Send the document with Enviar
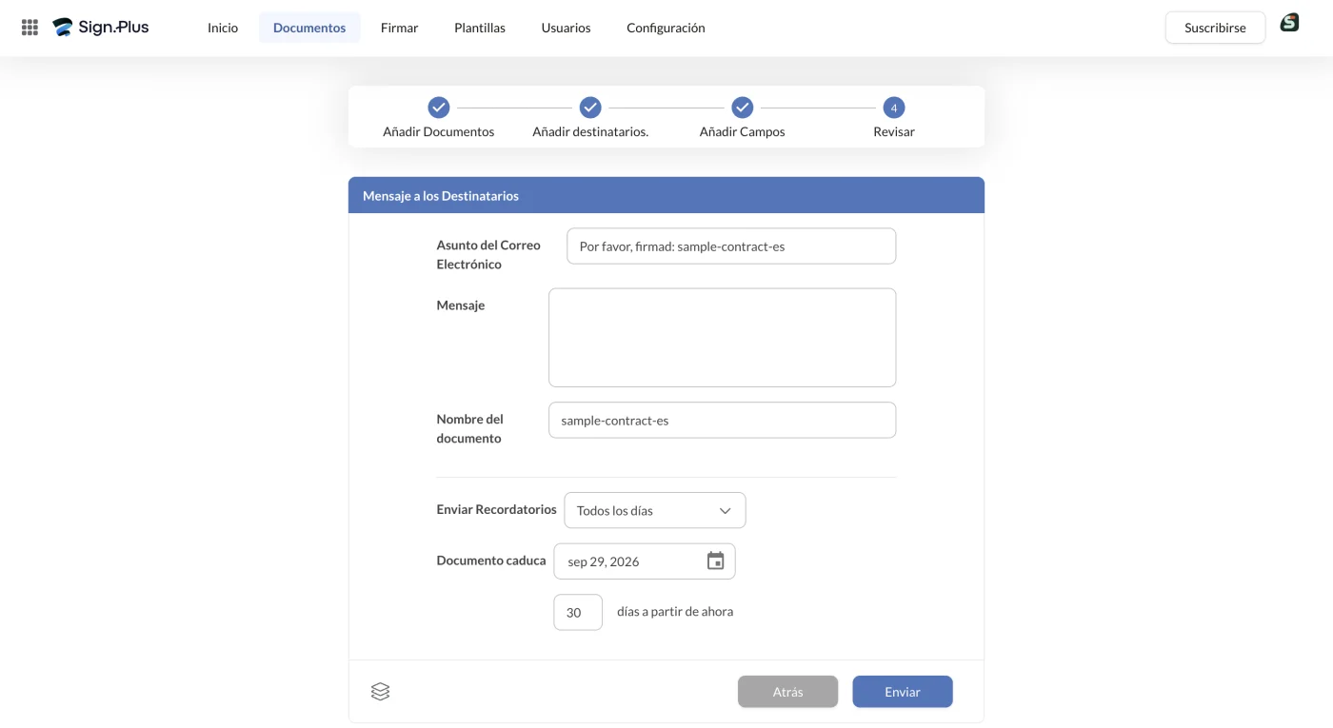This screenshot has height=728, width=1333. click(x=903, y=692)
